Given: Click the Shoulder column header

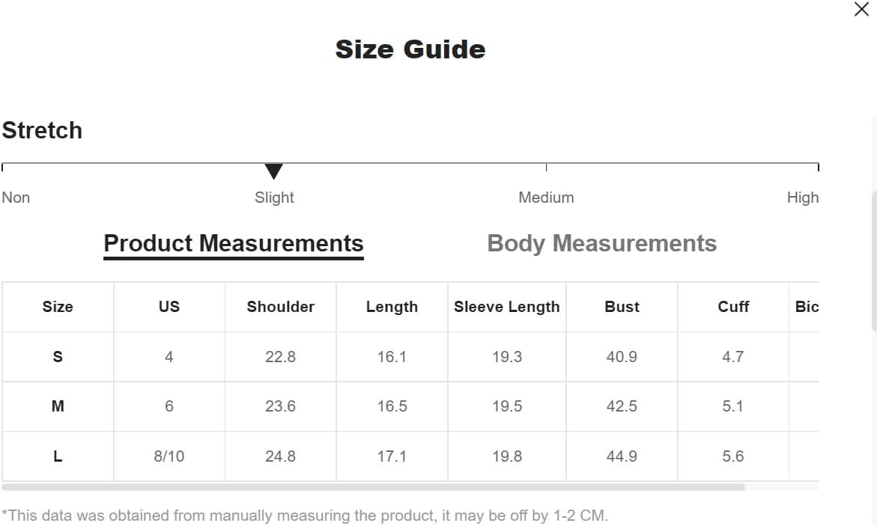Looking at the screenshot, I should pos(280,307).
